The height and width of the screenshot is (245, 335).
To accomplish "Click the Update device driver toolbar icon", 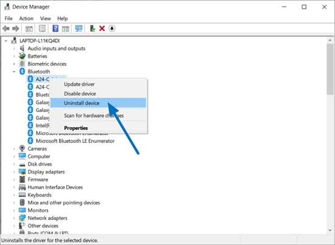I will (93, 29).
